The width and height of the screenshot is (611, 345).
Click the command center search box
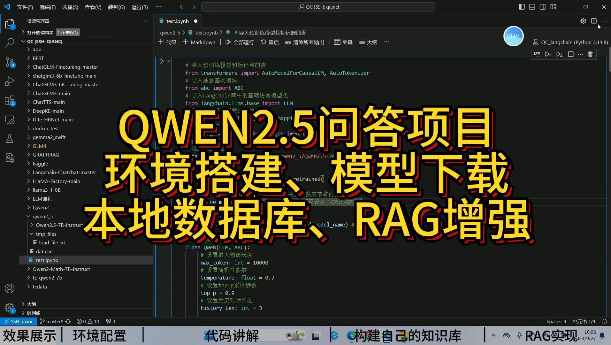pyautogui.click(x=318, y=7)
